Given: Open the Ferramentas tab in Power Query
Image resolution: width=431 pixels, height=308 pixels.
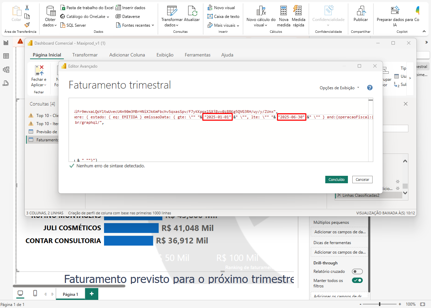Looking at the screenshot, I should click(198, 55).
